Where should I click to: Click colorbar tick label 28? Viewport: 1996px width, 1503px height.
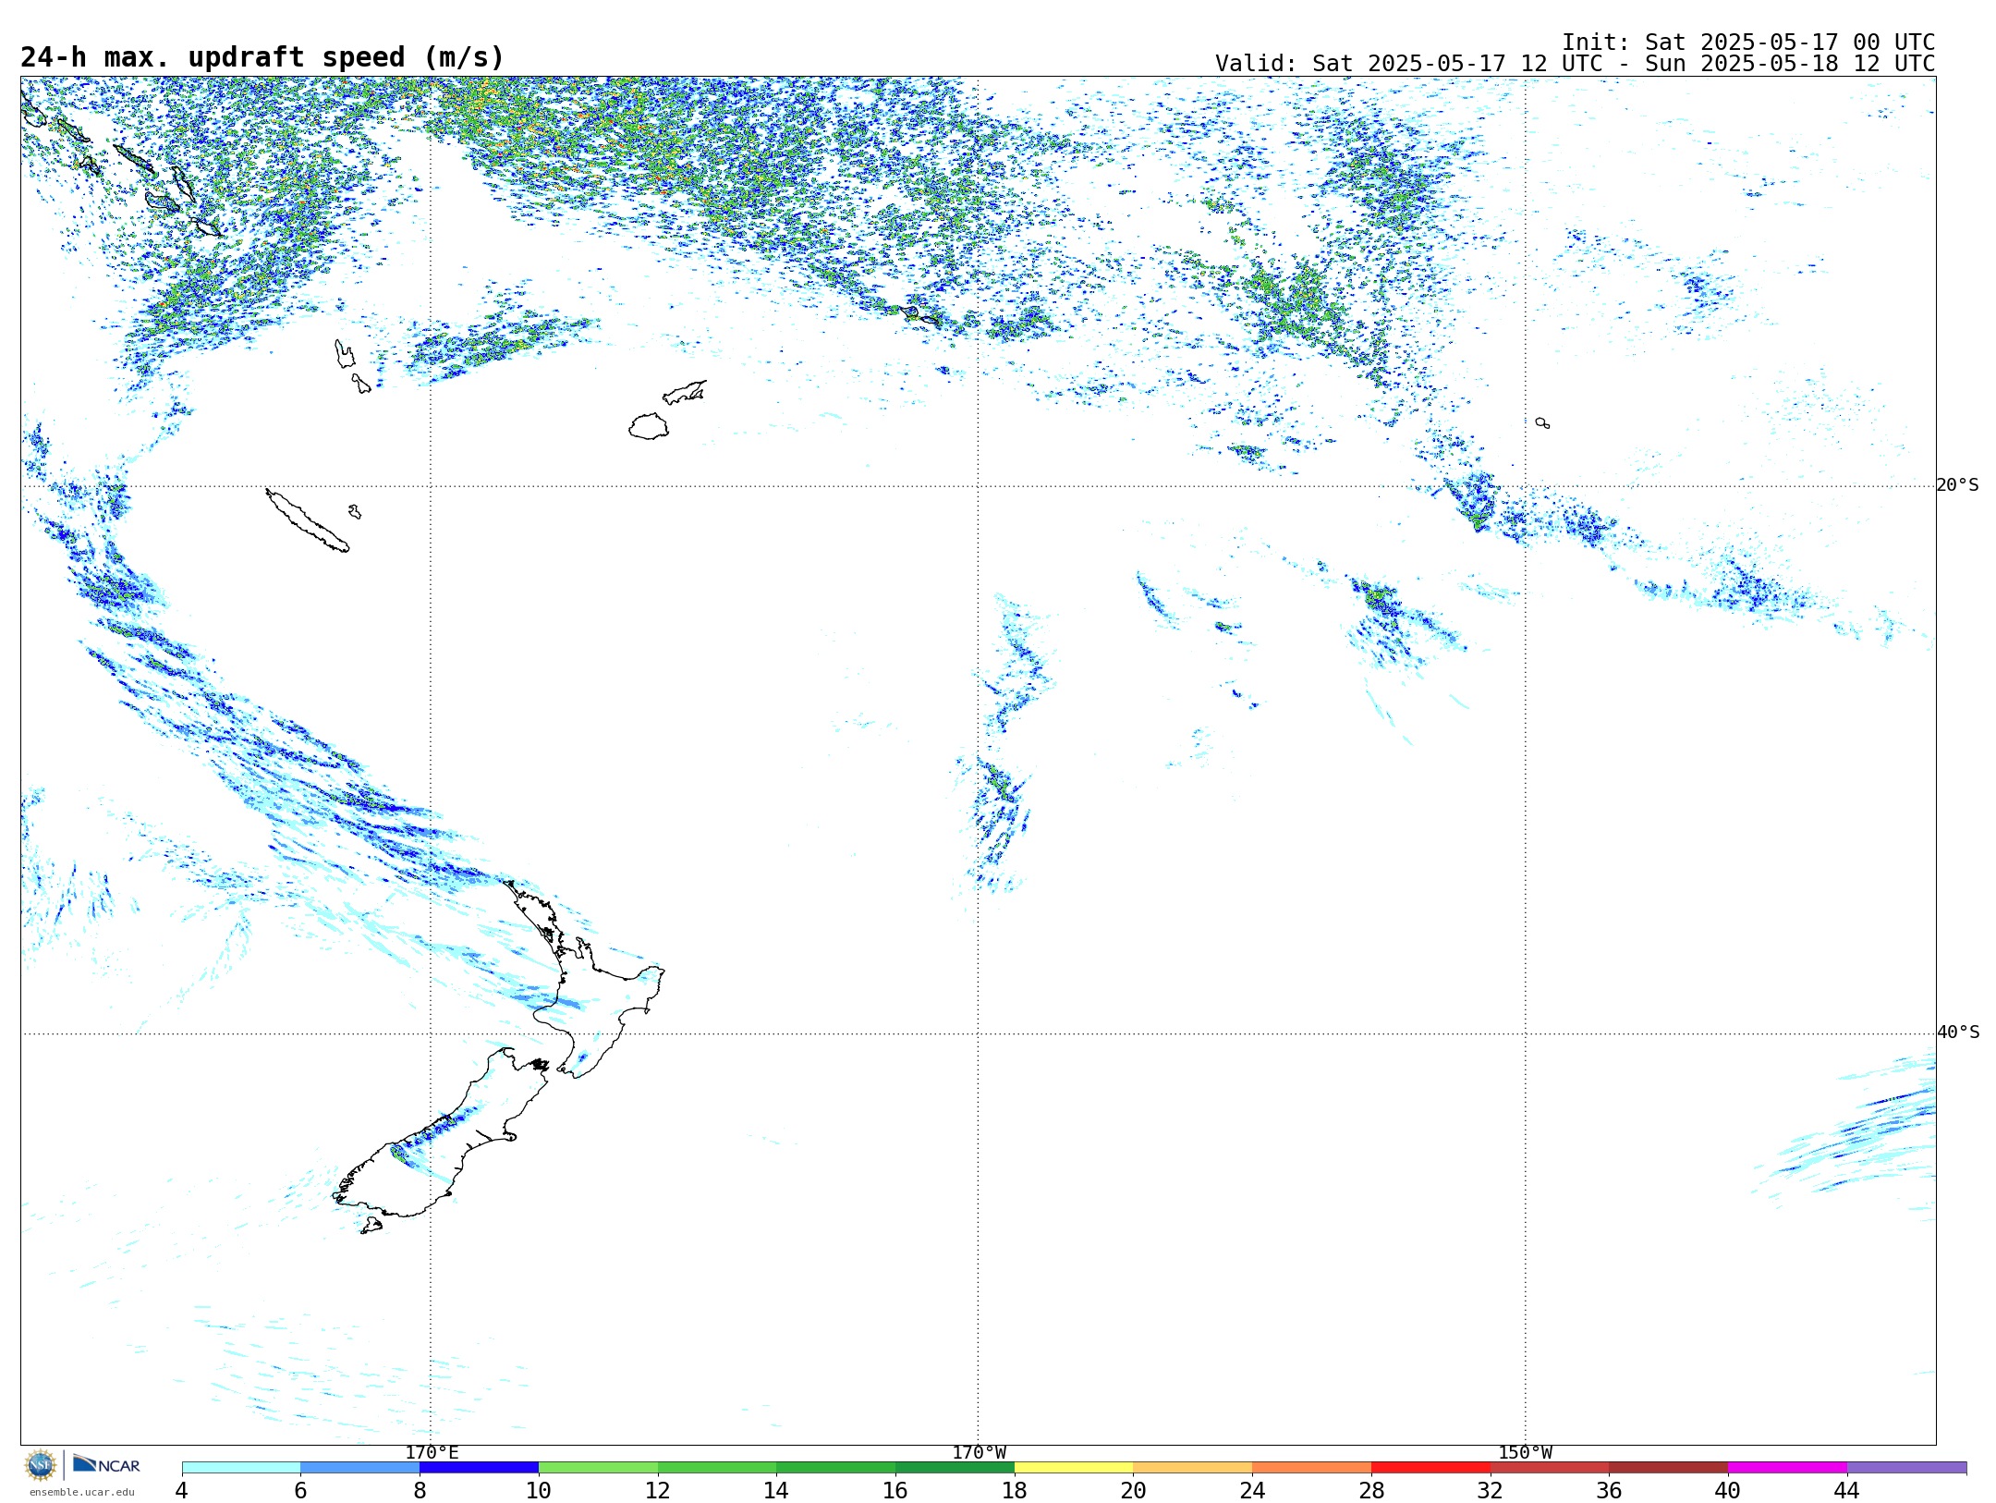tap(1371, 1490)
